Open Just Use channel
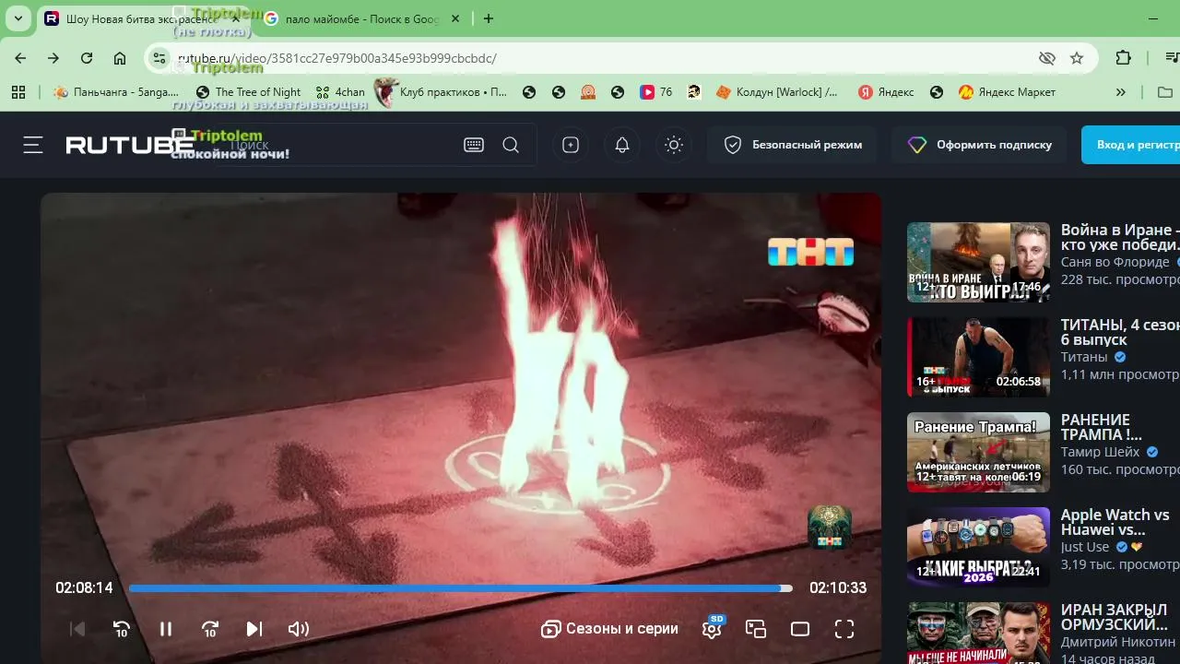This screenshot has width=1180, height=664. point(1085,547)
